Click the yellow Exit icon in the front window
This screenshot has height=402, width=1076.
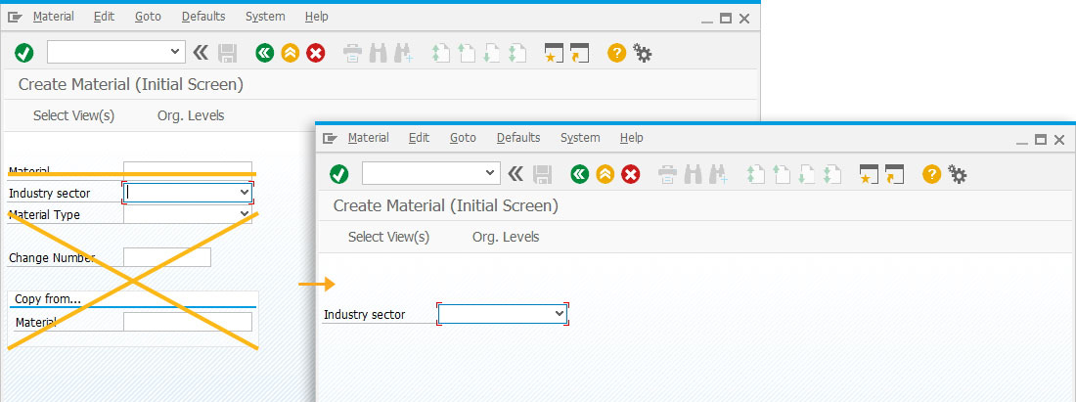tap(605, 174)
